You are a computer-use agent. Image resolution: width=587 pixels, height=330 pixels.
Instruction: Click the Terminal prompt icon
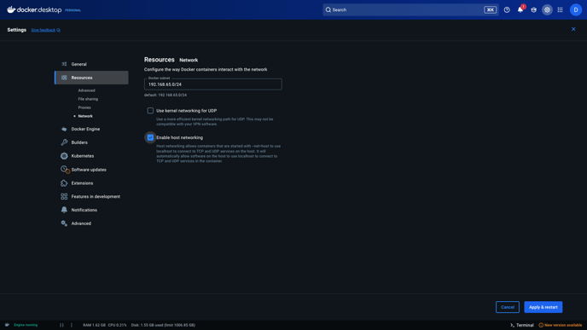pos(512,325)
